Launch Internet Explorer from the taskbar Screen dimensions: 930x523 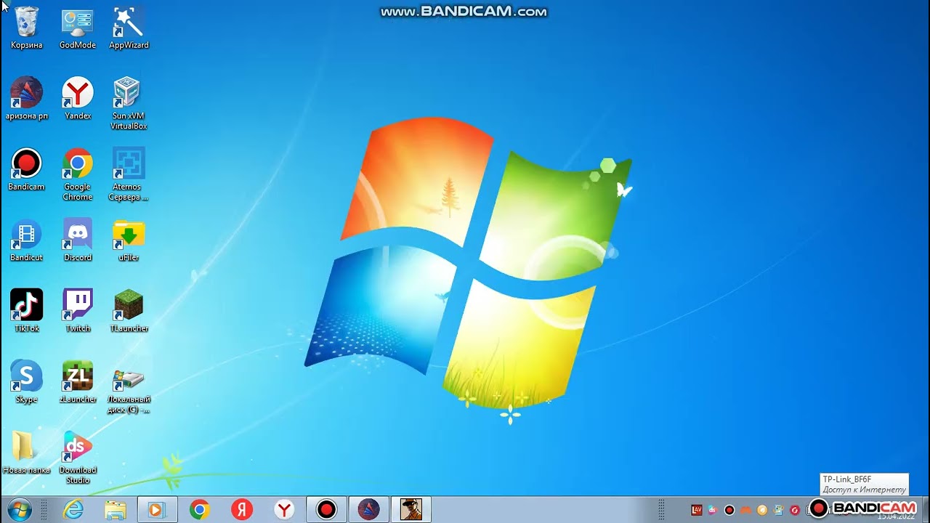pyautogui.click(x=73, y=510)
